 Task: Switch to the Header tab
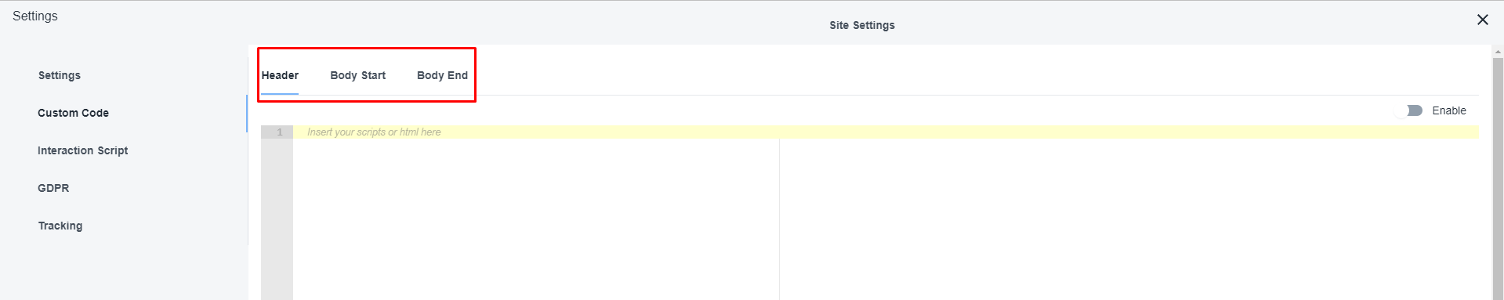(x=280, y=75)
